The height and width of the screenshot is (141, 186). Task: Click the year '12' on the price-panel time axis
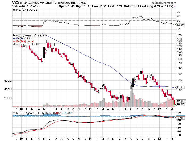pos(159,109)
